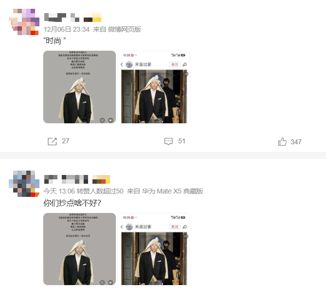
Task: Click the like count 347
Action: pos(296,142)
